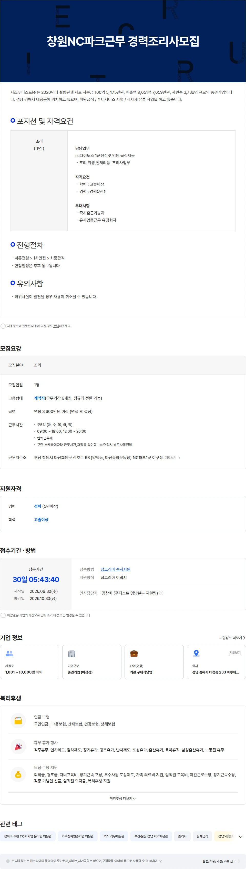Select the 외식 직무채용관 tag
Viewport: 246px width, 869px height.
[x=114, y=836]
